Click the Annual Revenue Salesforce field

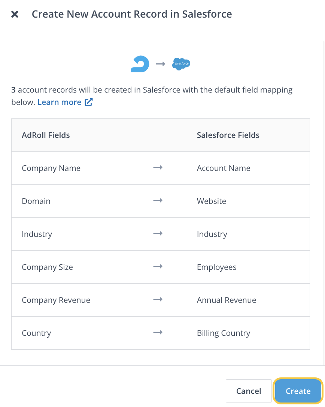point(227,300)
